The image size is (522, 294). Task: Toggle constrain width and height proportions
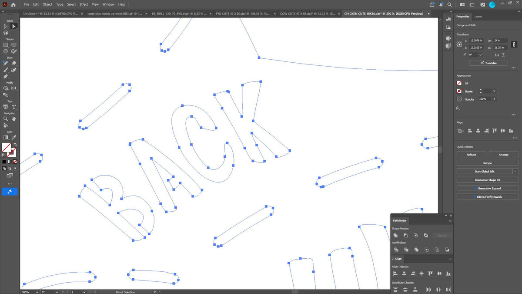pyautogui.click(x=514, y=44)
